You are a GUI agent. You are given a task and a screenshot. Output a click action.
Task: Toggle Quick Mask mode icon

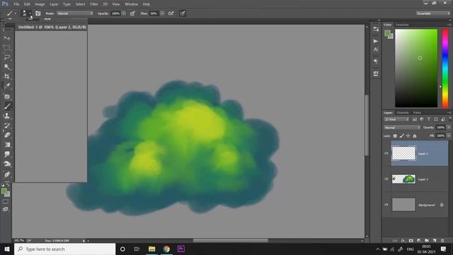coord(6,201)
